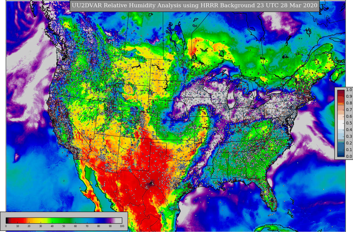This screenshot has height=232, width=353.
Task: Click the '0' tick label on humidity colorbar
Action: pos(6,226)
